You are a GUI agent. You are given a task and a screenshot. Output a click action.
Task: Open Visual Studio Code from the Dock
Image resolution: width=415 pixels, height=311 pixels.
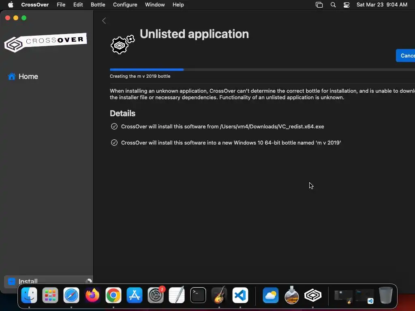[x=240, y=295]
